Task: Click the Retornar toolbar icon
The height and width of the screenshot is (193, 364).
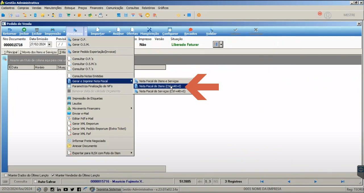Action: tap(9, 31)
